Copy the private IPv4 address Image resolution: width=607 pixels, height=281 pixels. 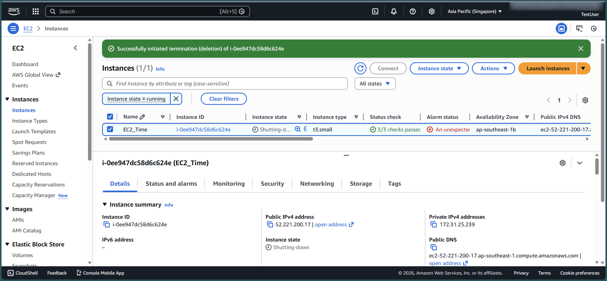[434, 224]
